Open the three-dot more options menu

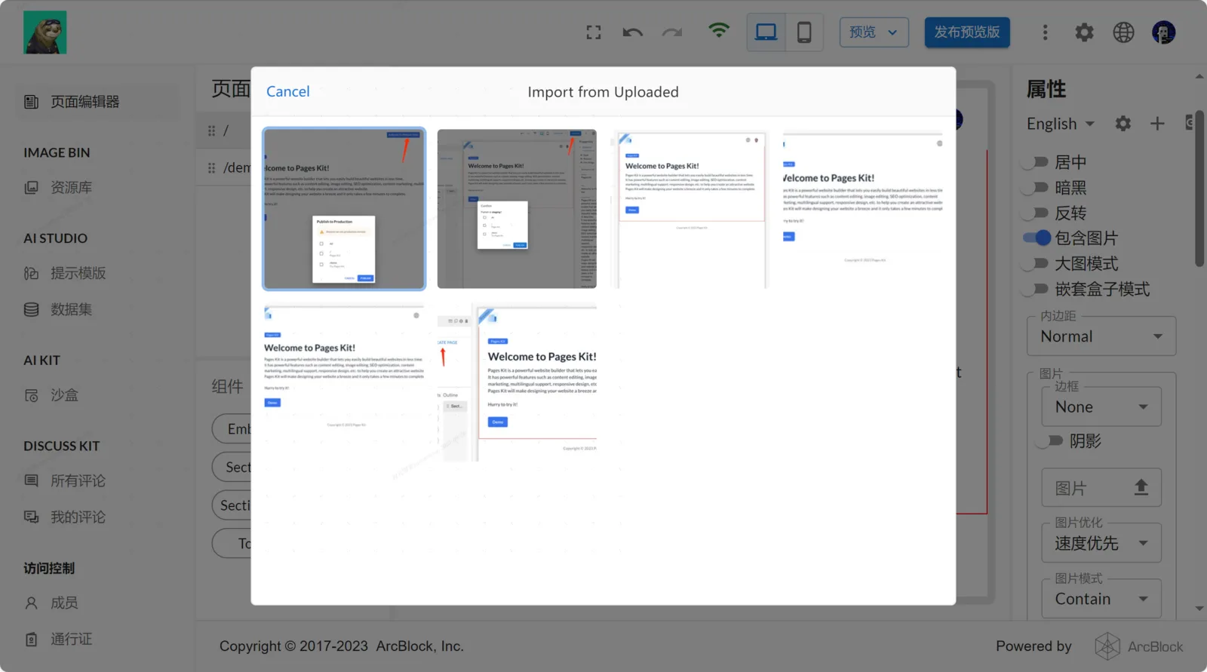point(1045,32)
